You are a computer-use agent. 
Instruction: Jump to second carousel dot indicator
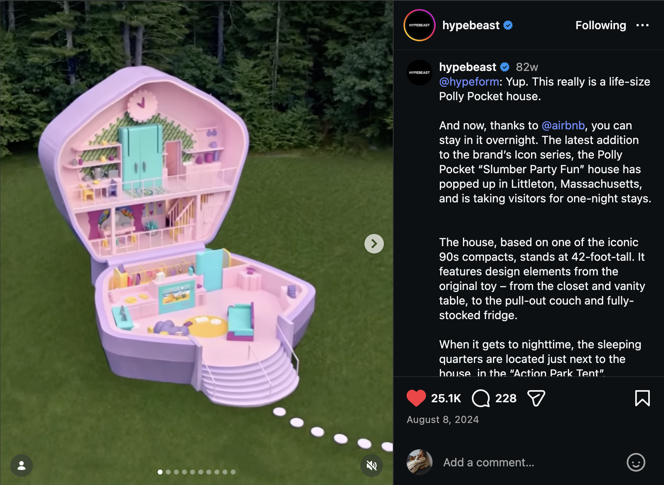coord(168,472)
